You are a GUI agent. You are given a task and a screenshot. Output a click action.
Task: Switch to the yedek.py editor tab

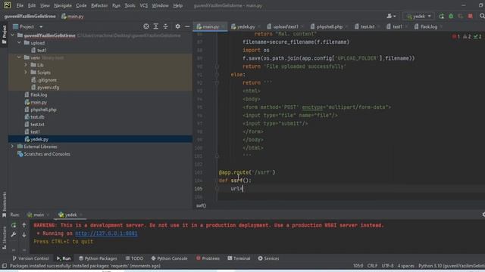(243, 26)
